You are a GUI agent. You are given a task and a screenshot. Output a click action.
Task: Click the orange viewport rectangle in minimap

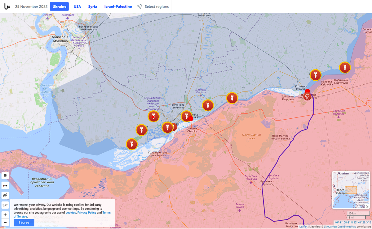point(351,190)
